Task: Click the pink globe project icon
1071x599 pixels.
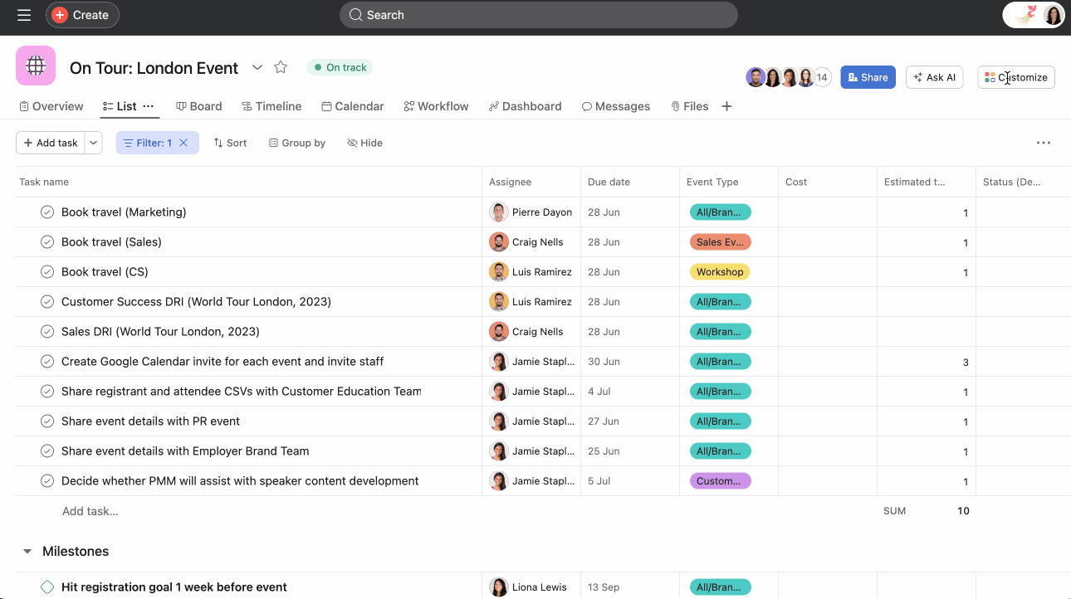Action: [x=36, y=66]
